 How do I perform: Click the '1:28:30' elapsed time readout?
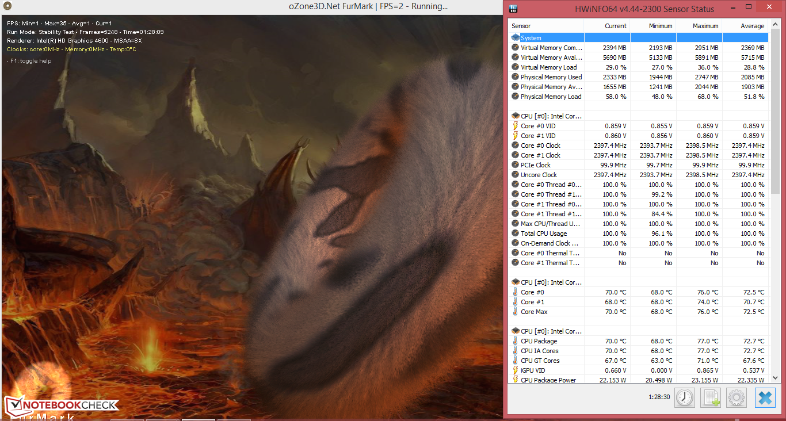(659, 397)
